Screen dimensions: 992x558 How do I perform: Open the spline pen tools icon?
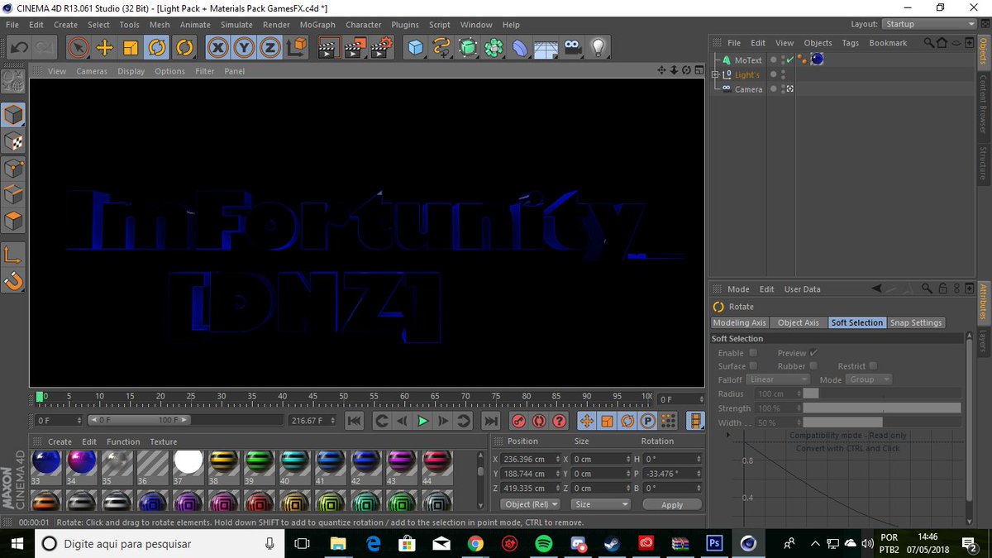coord(442,47)
